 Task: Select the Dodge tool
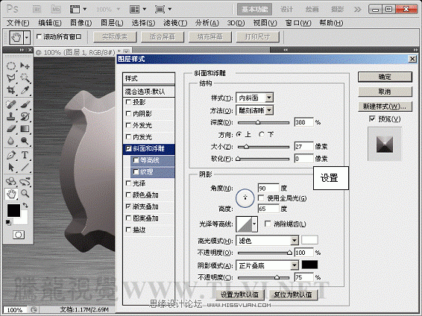pyautogui.click(x=25, y=141)
